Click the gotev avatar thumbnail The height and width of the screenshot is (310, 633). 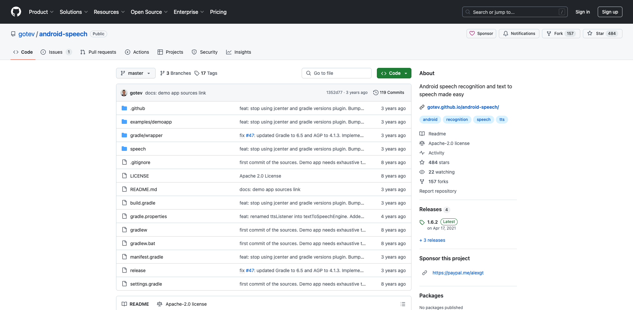pyautogui.click(x=124, y=93)
